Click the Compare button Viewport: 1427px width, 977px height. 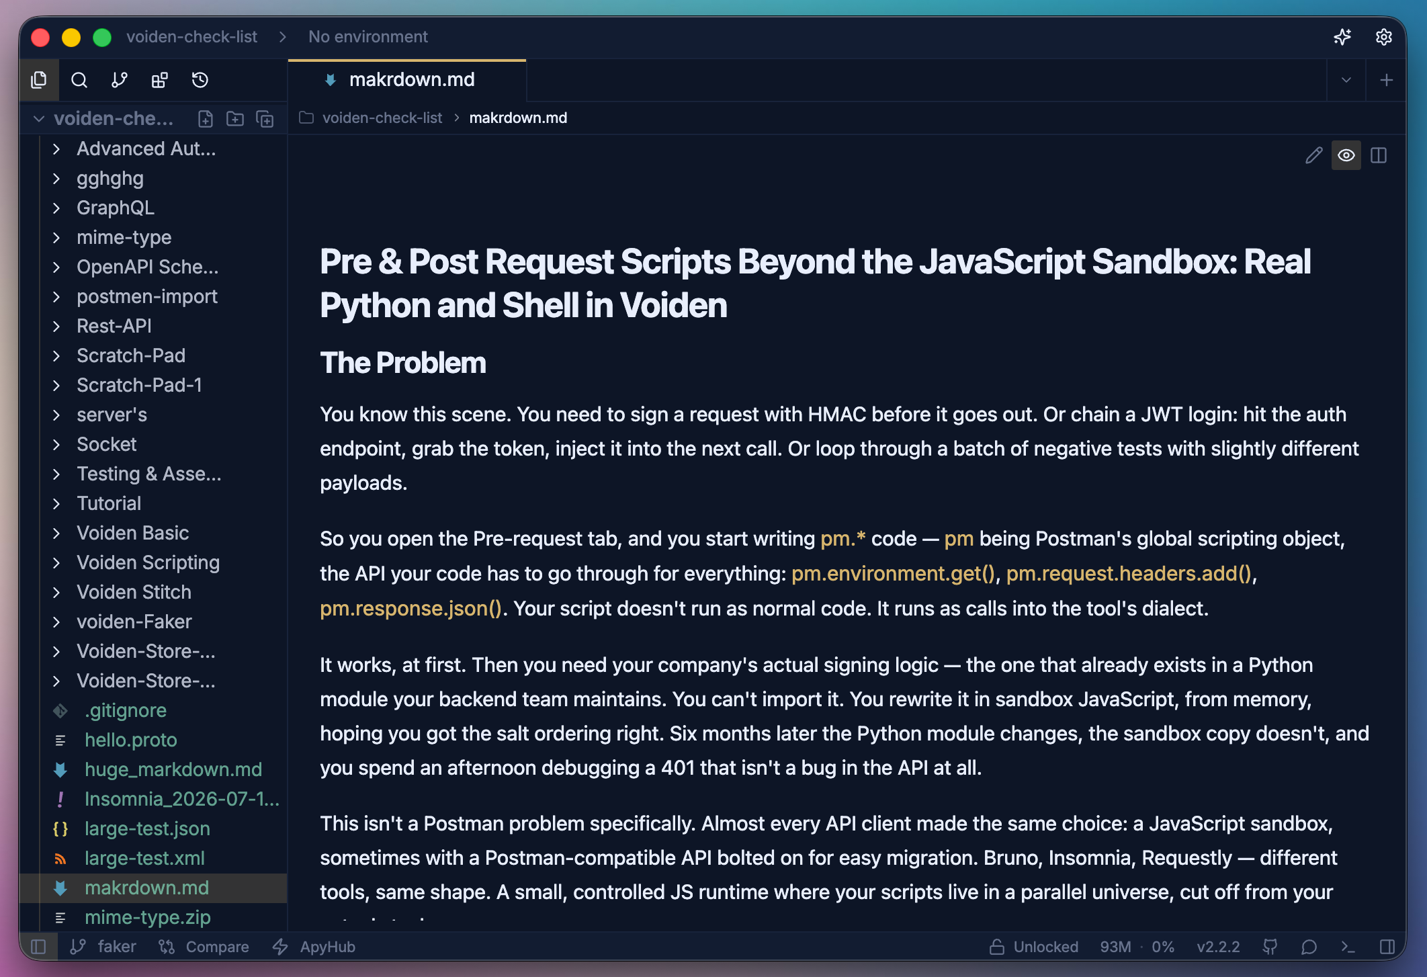point(204,947)
